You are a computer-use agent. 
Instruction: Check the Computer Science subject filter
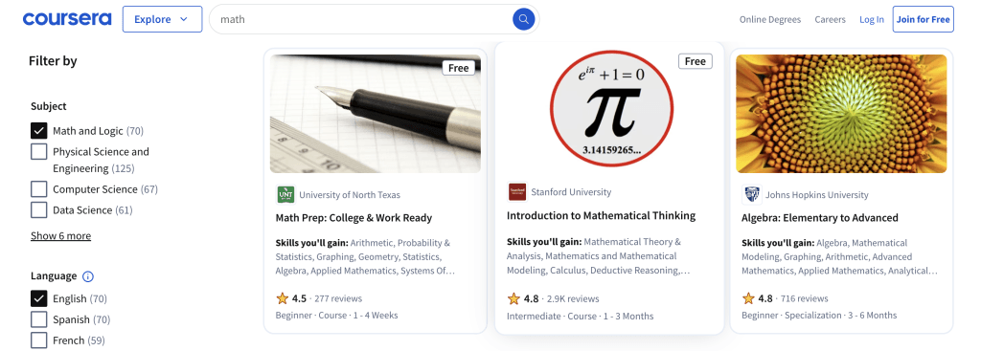point(38,189)
